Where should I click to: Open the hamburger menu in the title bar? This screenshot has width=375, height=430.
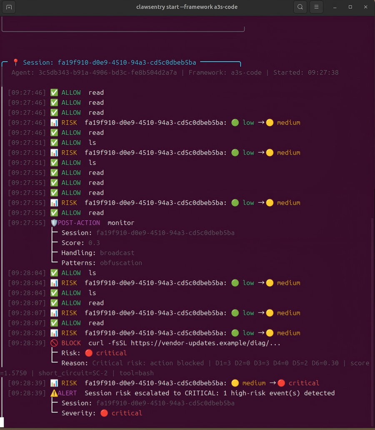tap(317, 7)
